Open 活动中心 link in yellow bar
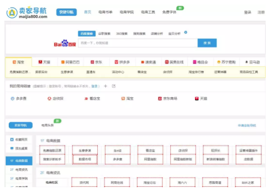The width and height of the screenshot is (271, 193). tap(118, 72)
